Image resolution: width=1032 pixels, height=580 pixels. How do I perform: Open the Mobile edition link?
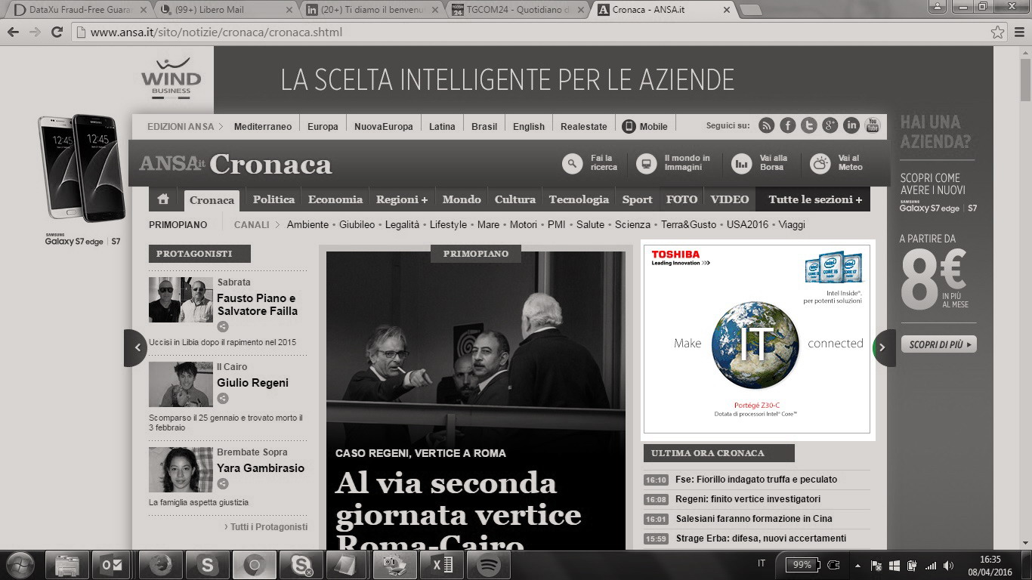(x=645, y=126)
